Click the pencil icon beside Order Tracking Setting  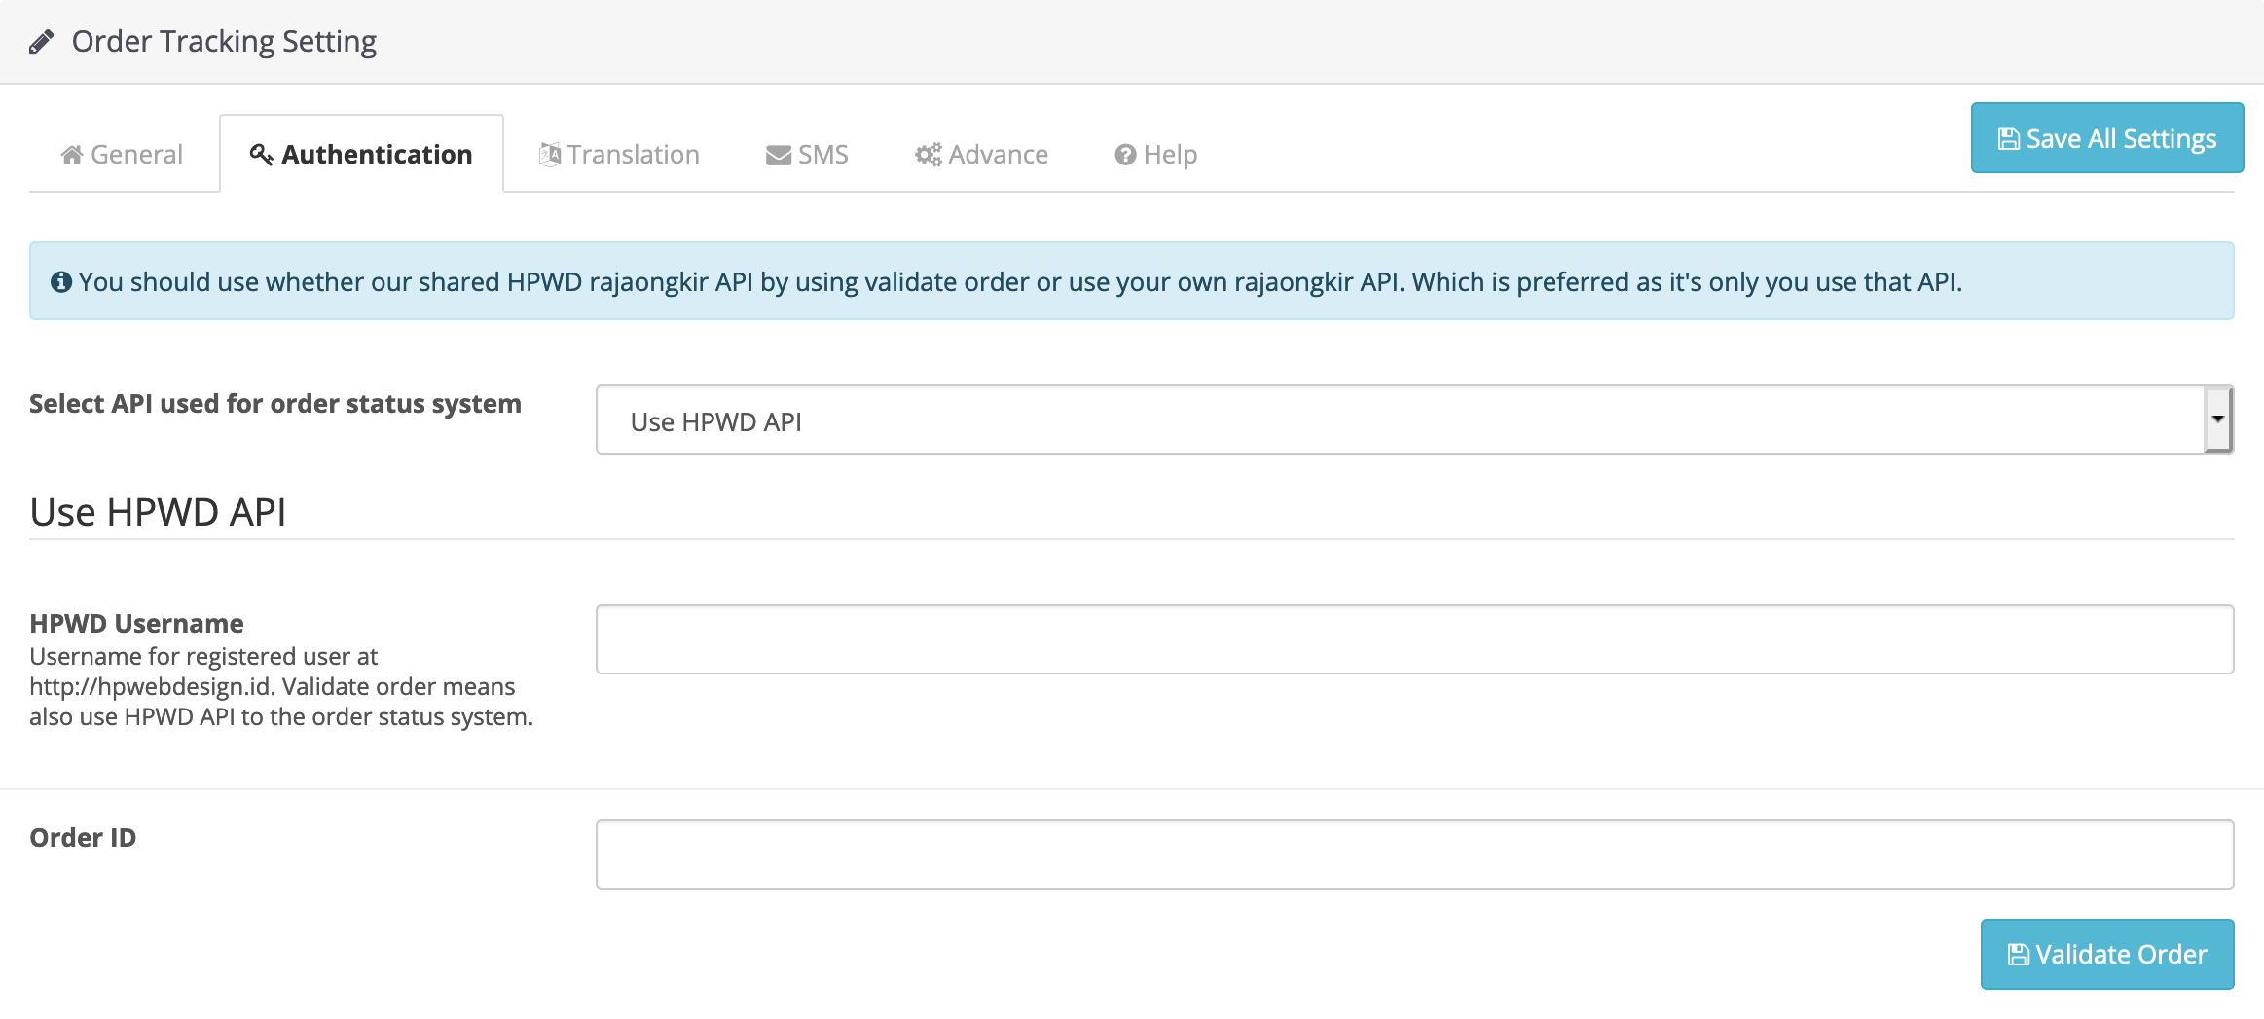coord(41,42)
